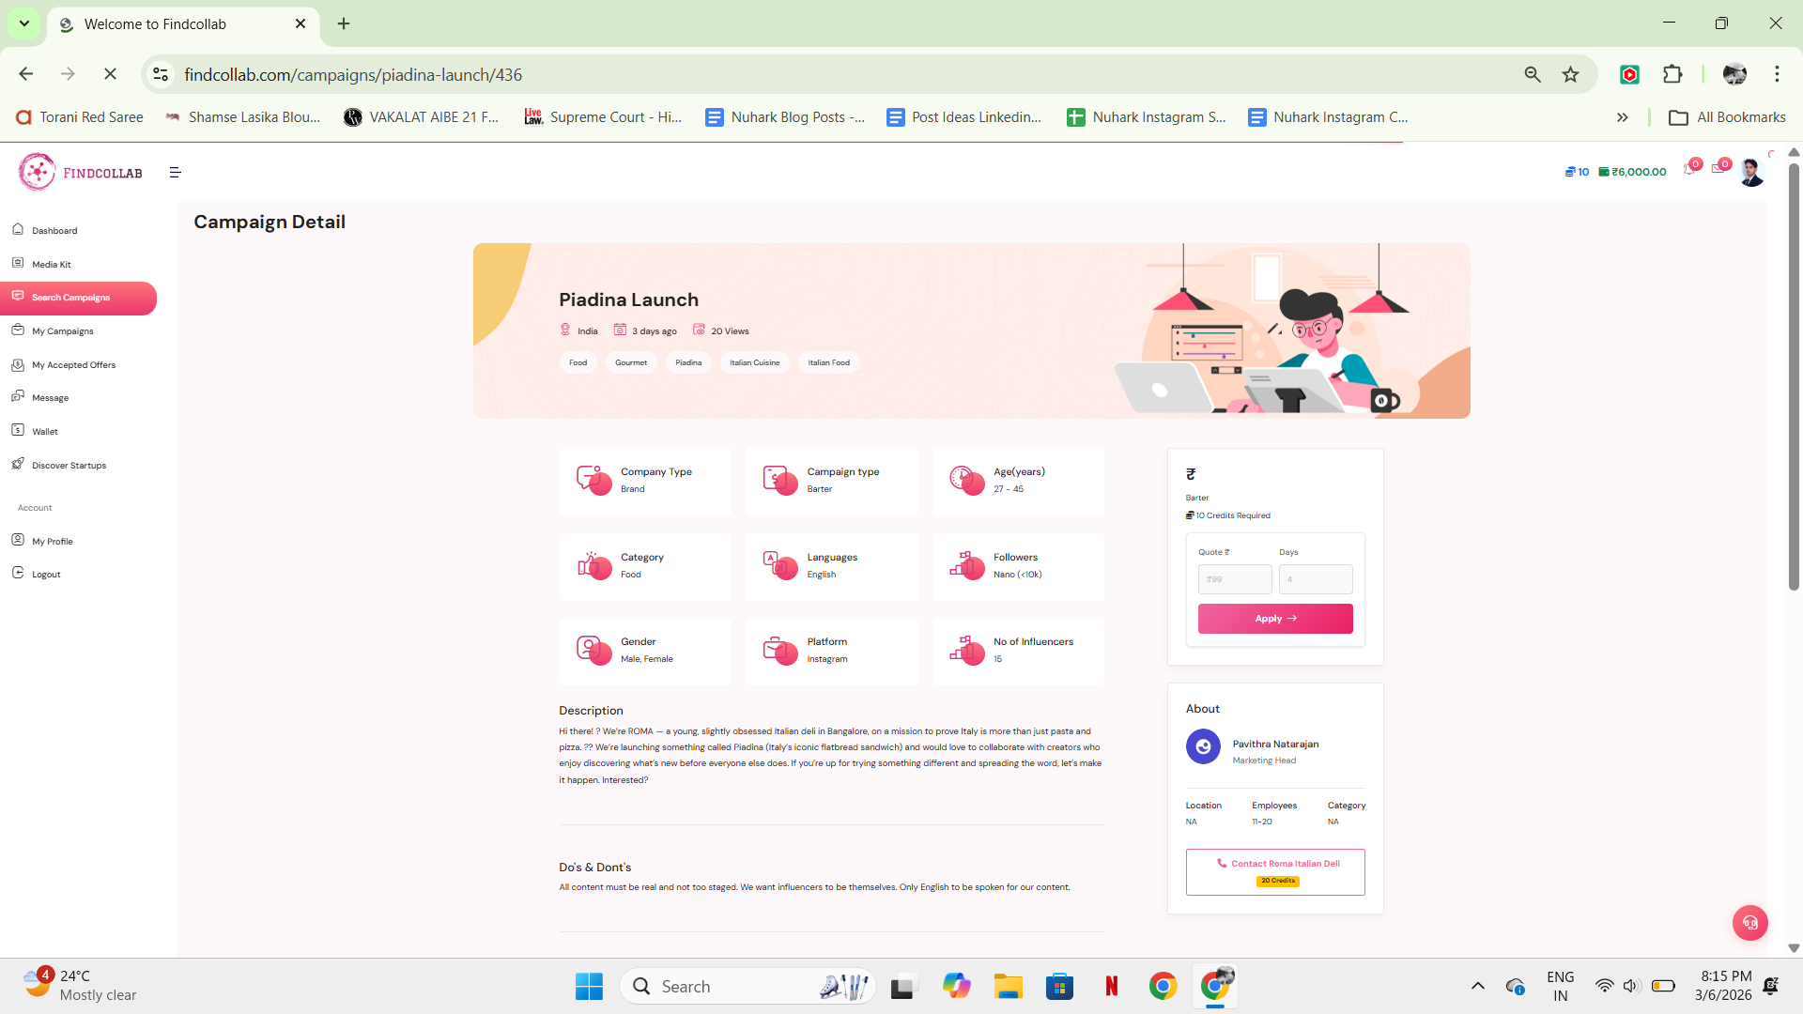Click the 10 Credits Required text
1803x1014 pixels.
[x=1233, y=515]
